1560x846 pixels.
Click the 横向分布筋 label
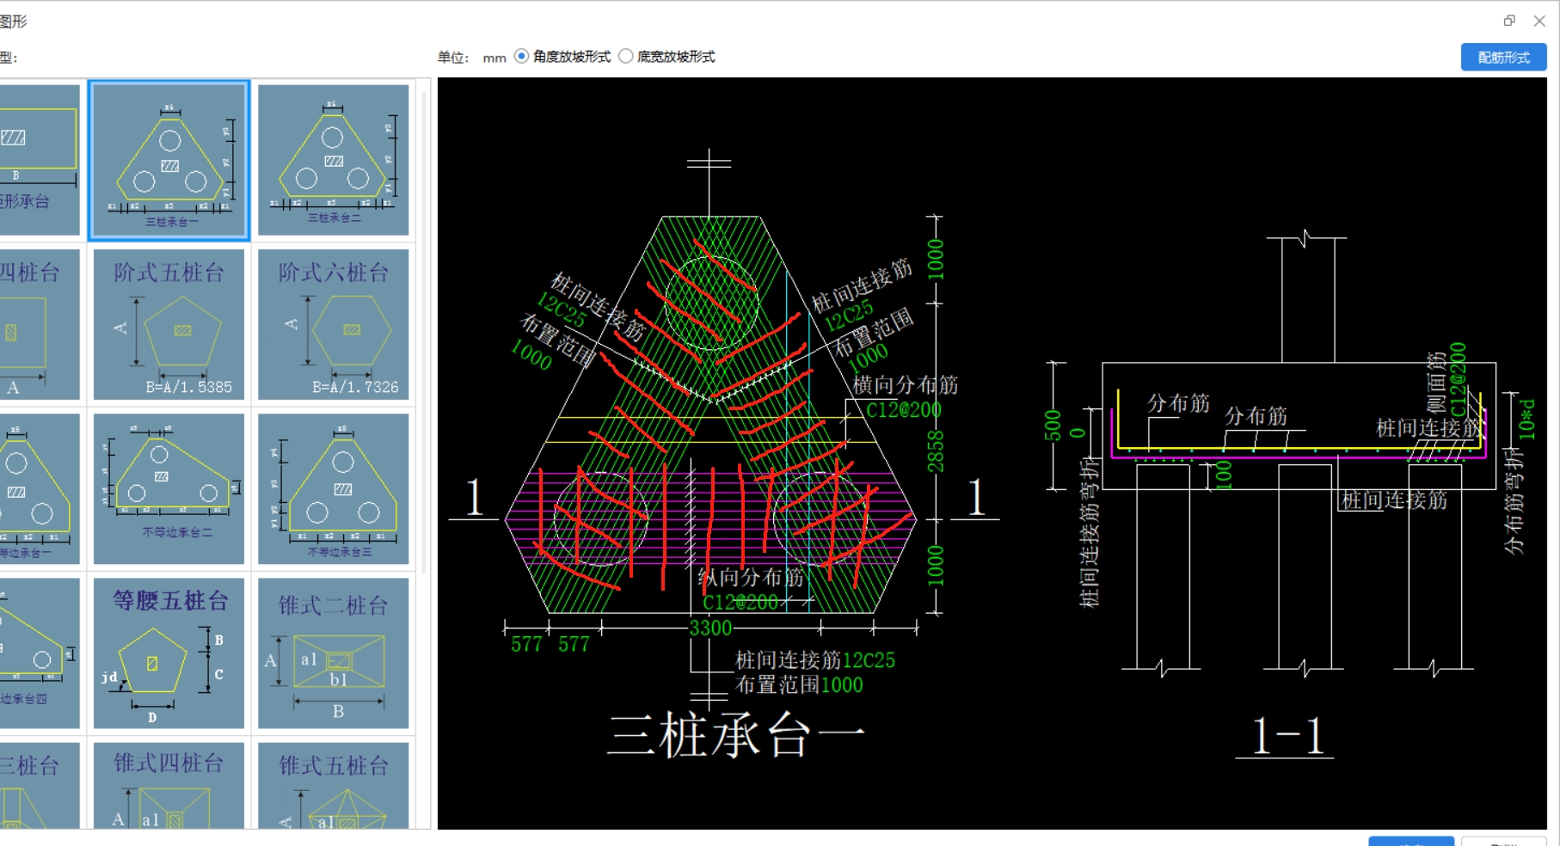(905, 384)
